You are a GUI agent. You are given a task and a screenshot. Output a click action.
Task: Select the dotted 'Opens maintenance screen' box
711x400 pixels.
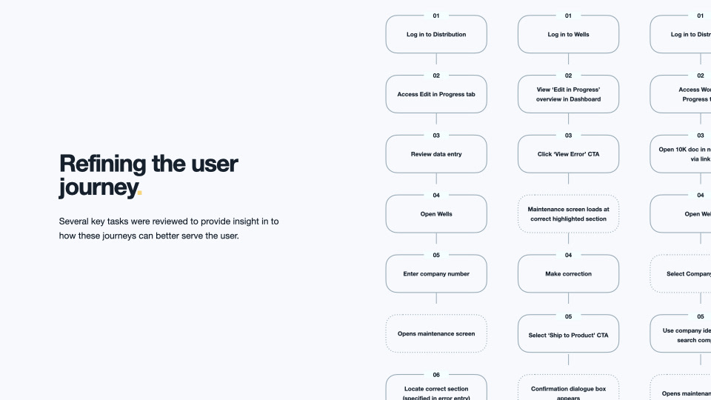coord(436,333)
